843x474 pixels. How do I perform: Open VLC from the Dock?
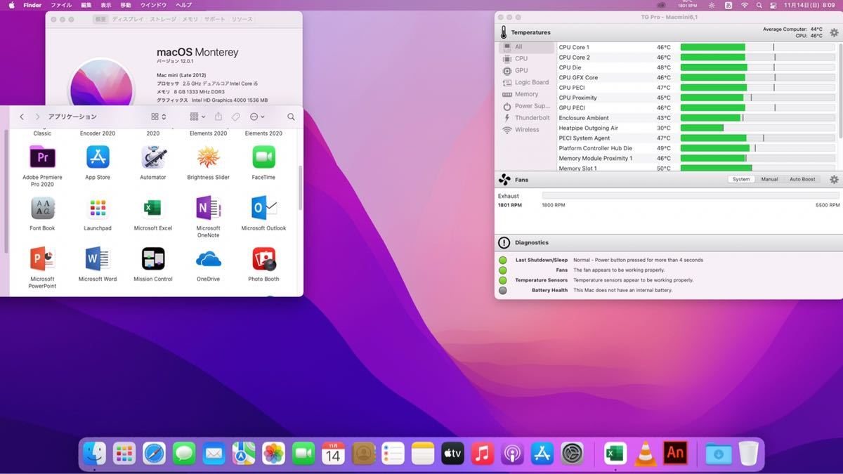point(645,454)
